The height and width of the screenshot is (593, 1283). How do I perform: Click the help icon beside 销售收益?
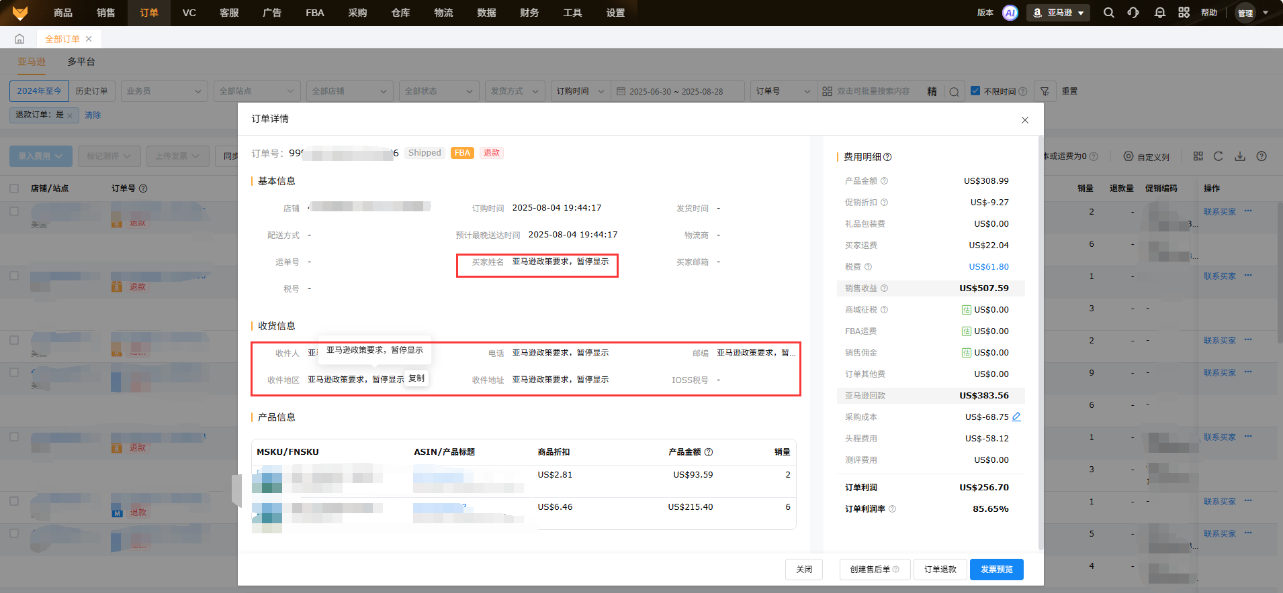[884, 288]
